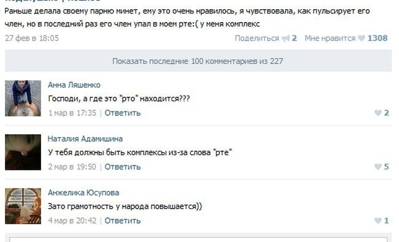Image resolution: width=399 pixels, height=242 pixels.
Task: Click Анна Ляшенко's avatar thumbnail
Action: (23, 98)
